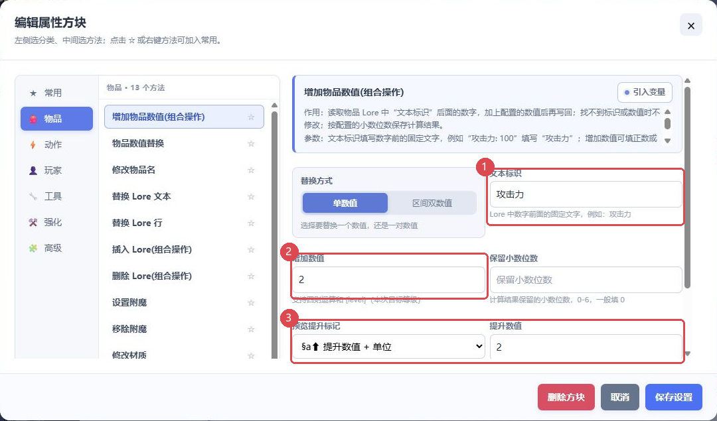
Task: Select method 增加物品数值(组合操作)
Action: tap(185, 117)
